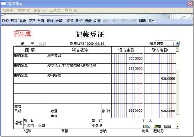Click 退出 to exit the voucher

151,21
